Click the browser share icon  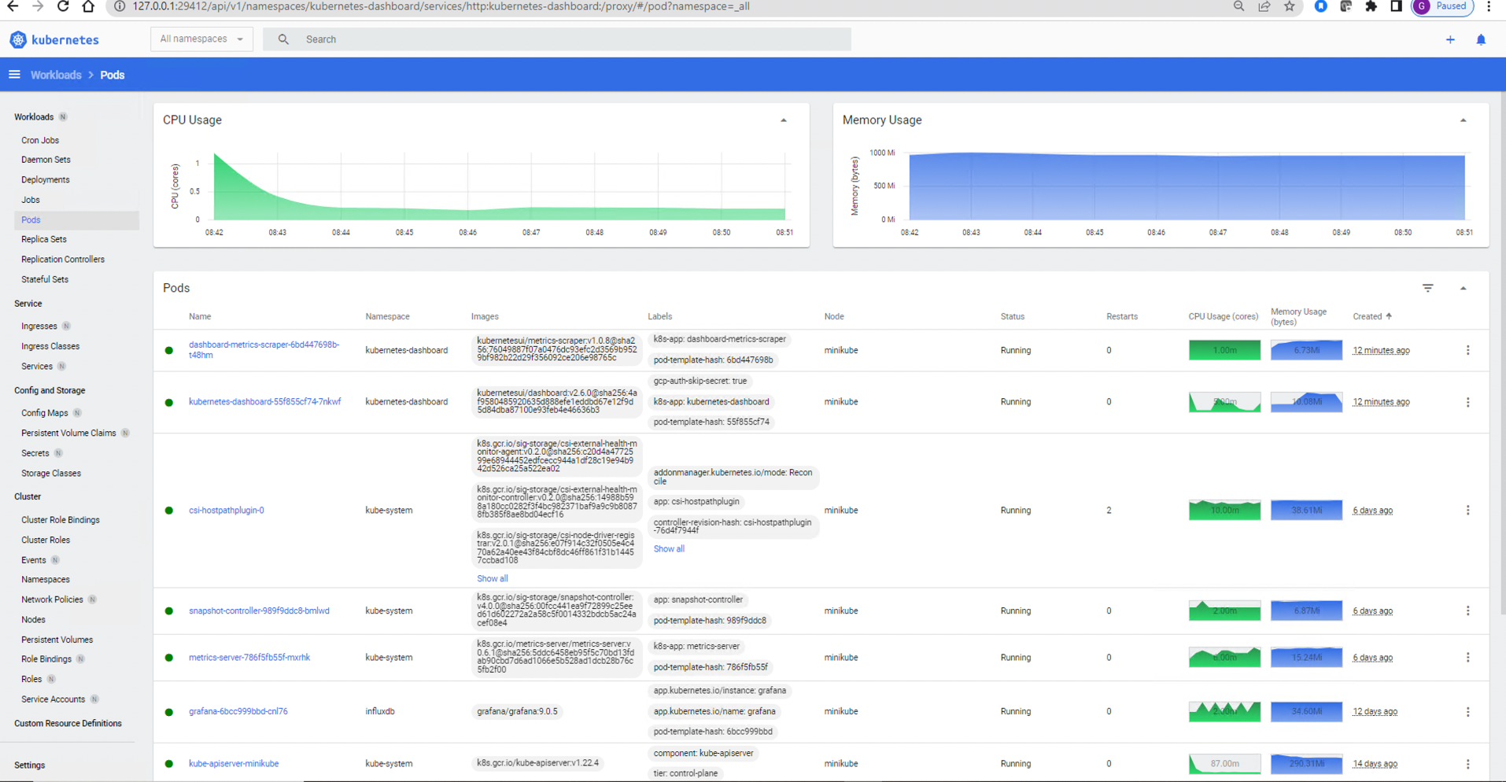point(1264,6)
